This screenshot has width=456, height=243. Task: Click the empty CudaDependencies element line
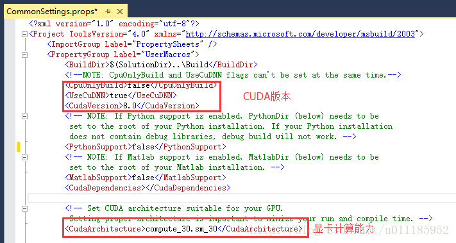148,188
